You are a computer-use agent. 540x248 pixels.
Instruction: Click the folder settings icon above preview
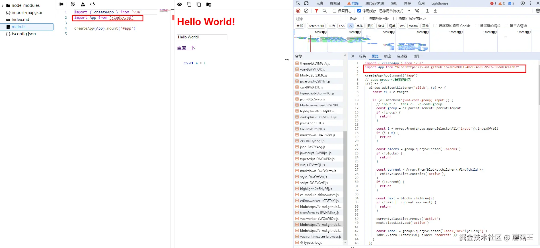point(209,4)
